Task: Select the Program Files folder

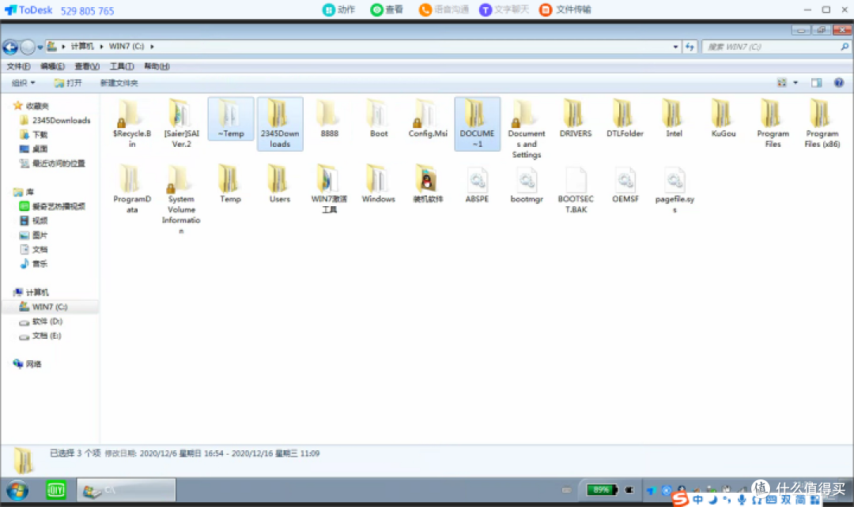Action: point(773,123)
